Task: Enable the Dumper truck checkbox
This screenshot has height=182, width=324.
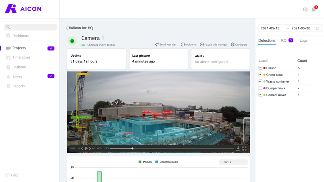Action: click(x=260, y=88)
